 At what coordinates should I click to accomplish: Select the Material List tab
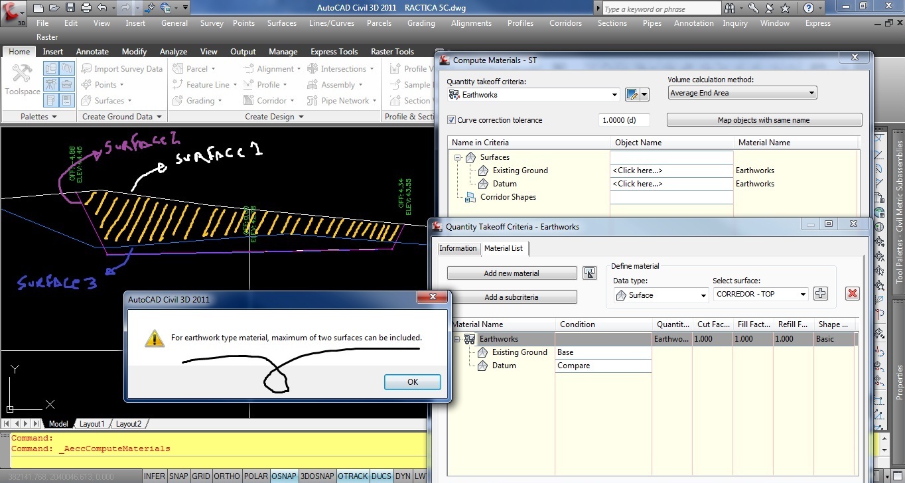pyautogui.click(x=504, y=248)
